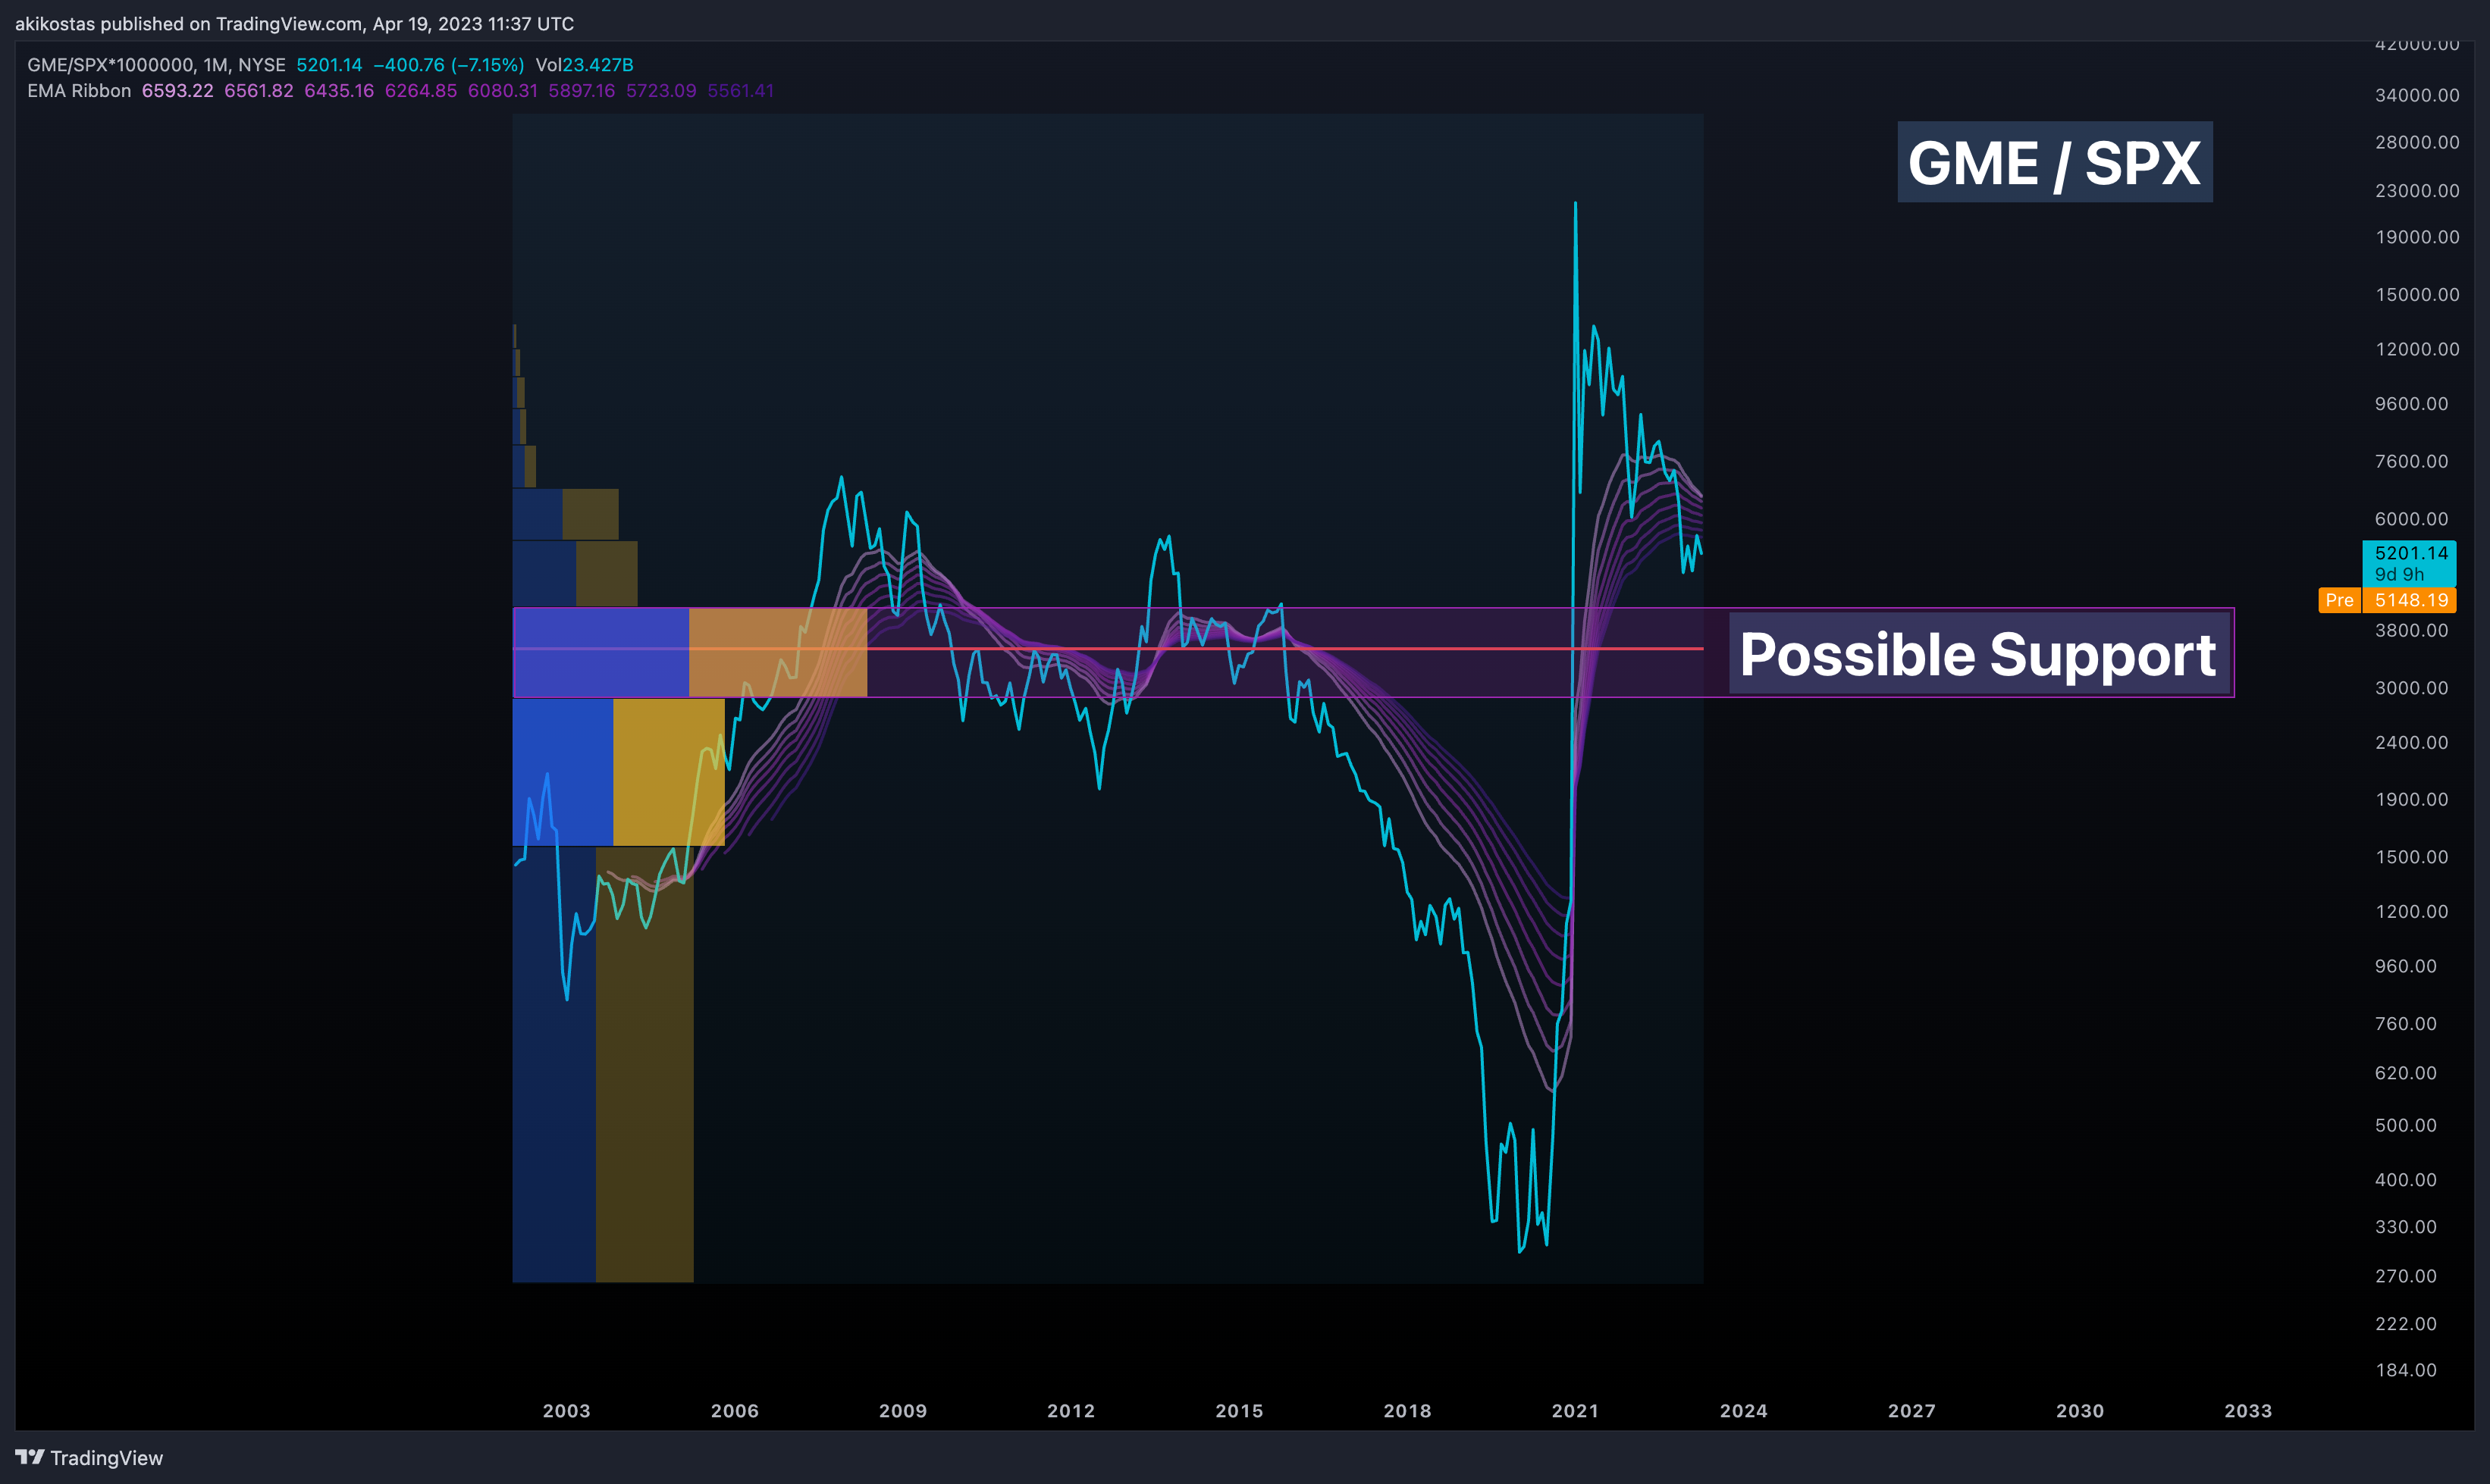Screen dimensions: 2490x1484
Task: Click the Possible Support annotation text
Action: [x=1977, y=654]
